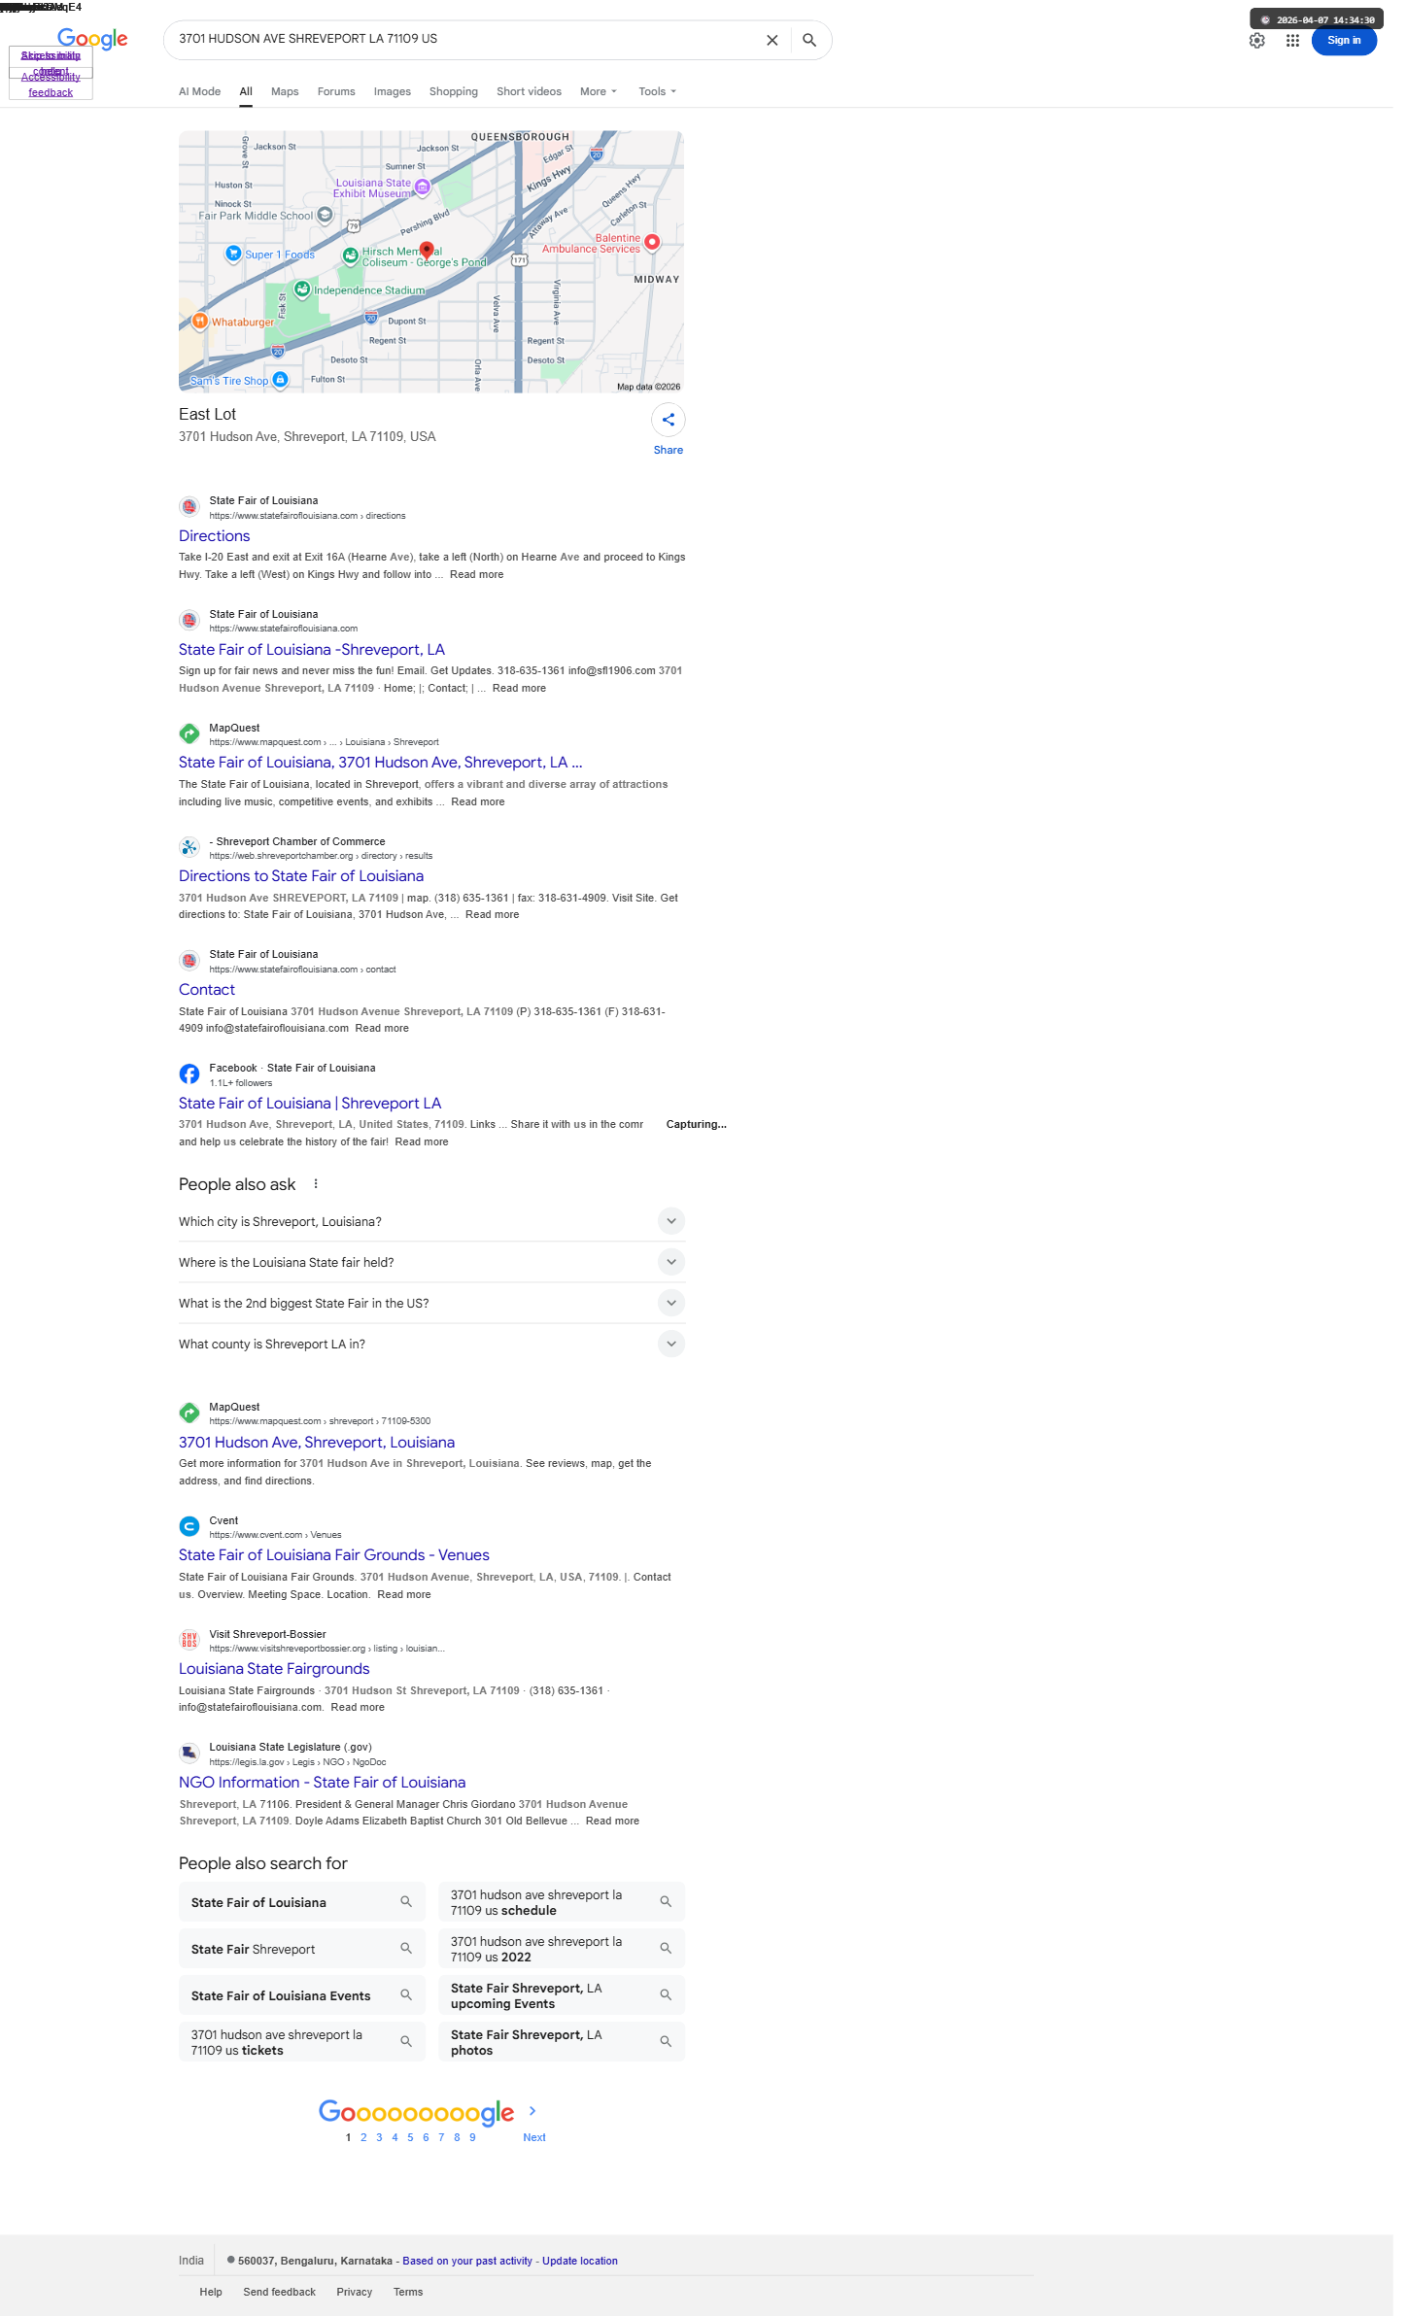Open the 'NGO Information - State Fair of Louisiana' link
This screenshot has width=1407, height=2316.
(x=322, y=1782)
